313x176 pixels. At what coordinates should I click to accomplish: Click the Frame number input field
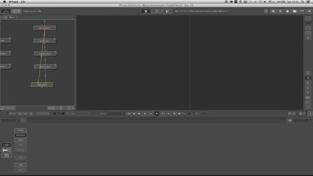(x=116, y=113)
